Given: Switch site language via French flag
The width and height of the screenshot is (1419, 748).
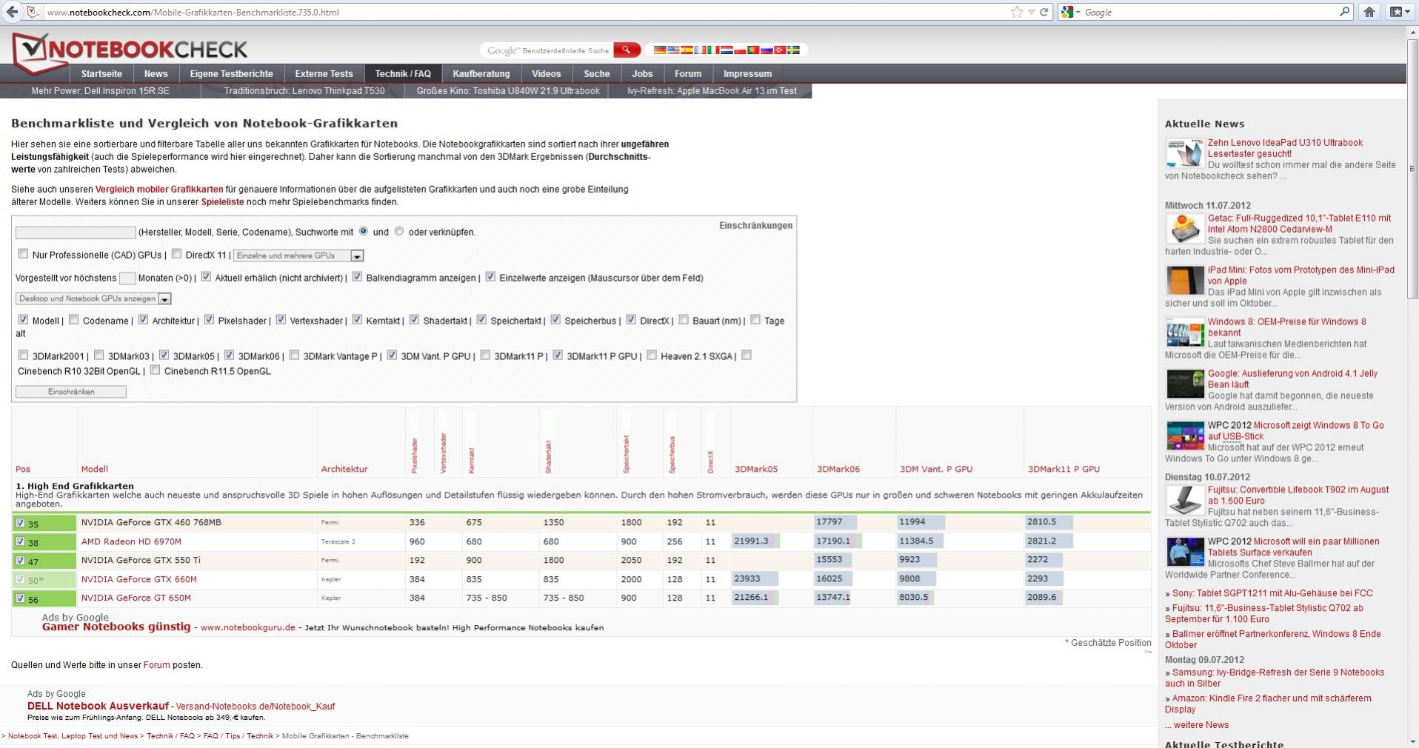Looking at the screenshot, I should tap(700, 50).
